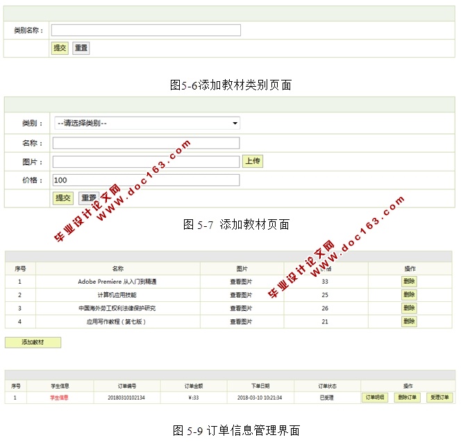This screenshot has width=461, height=442.
Task: Reset the add-category form with 重置
Action: [x=81, y=48]
